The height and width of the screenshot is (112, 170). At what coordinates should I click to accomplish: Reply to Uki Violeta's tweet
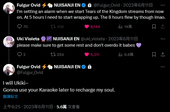click(21, 54)
